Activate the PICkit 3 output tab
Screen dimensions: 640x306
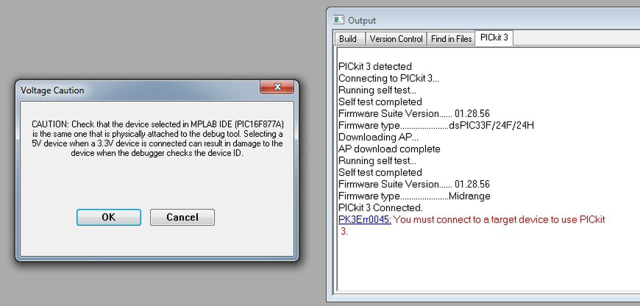click(494, 37)
